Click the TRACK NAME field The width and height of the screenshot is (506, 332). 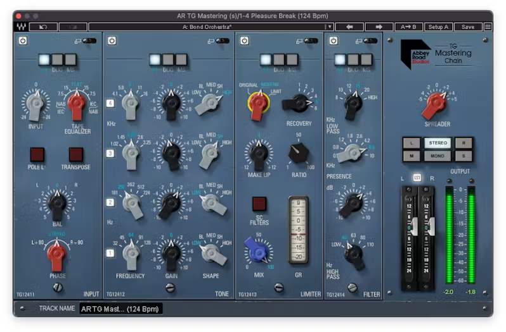pyautogui.click(x=121, y=309)
